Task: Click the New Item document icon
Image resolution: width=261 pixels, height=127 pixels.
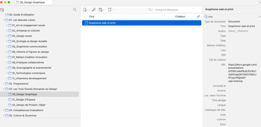Action: (x=85, y=10)
